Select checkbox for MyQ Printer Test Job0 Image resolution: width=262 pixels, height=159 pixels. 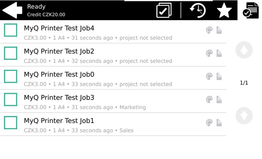tap(11, 76)
